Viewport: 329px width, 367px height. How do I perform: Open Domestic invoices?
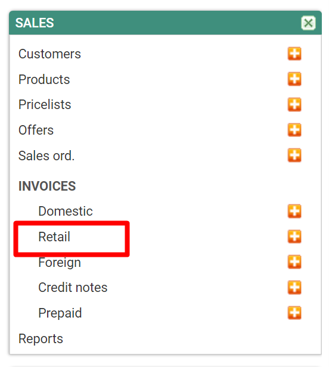pos(66,211)
